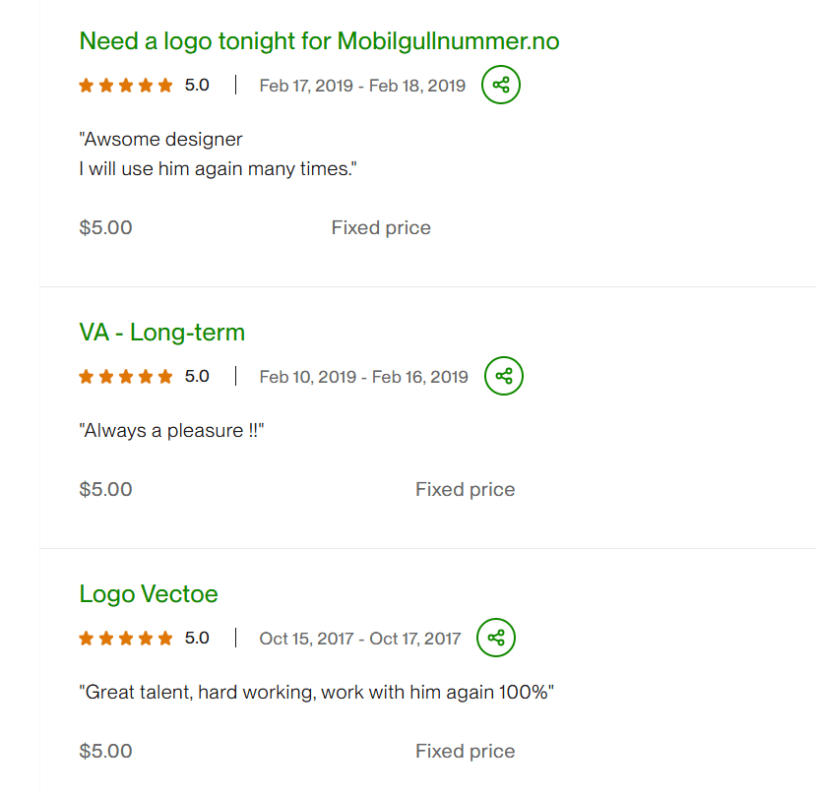Click the $5.00 amount under VA - Long-term

click(x=105, y=490)
